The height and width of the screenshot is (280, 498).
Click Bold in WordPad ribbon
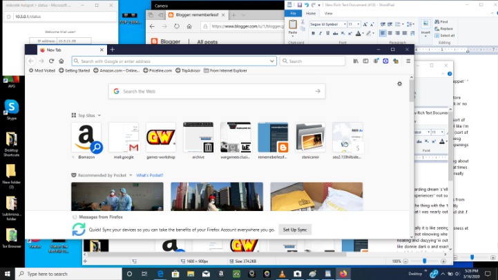[x=313, y=33]
